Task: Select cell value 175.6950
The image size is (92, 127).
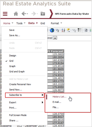Action: [x=58, y=87]
